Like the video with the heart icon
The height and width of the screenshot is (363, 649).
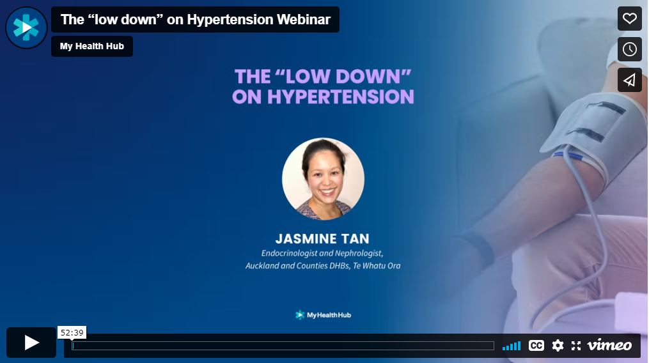[x=629, y=19]
